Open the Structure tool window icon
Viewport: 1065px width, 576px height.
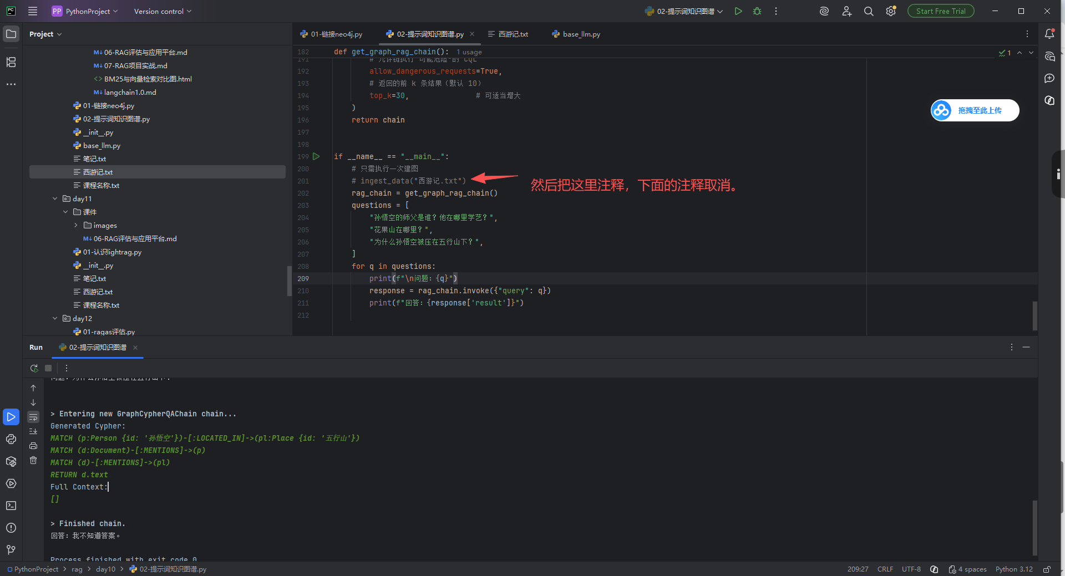[x=11, y=62]
